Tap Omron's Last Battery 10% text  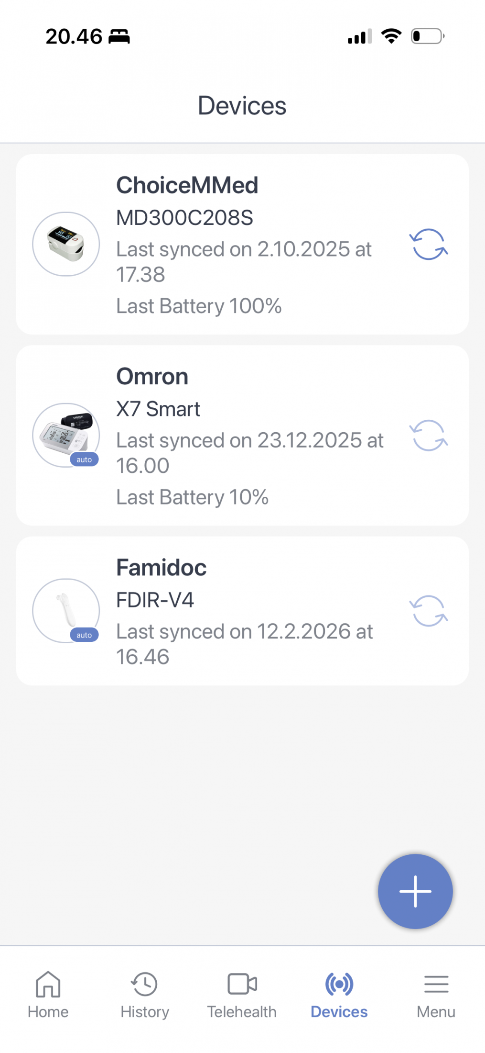[x=193, y=497]
